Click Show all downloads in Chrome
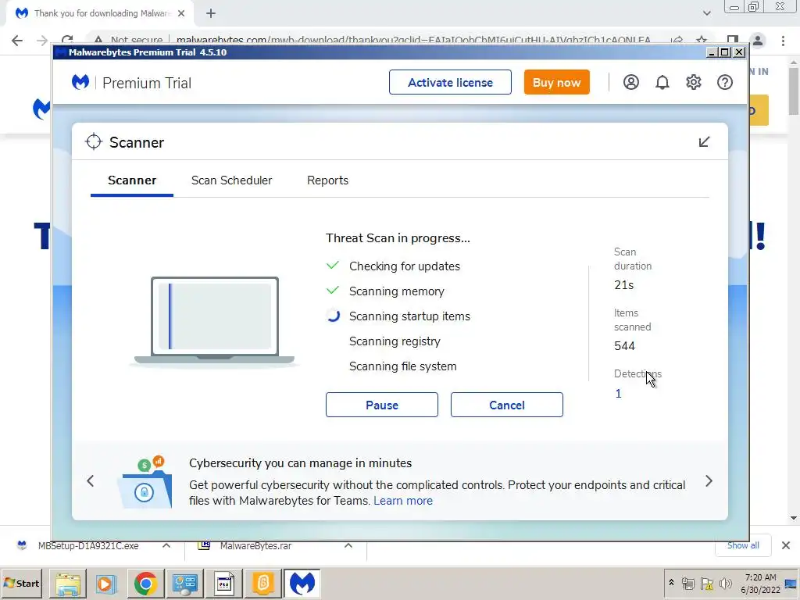Image resolution: width=800 pixels, height=600 pixels. click(x=743, y=545)
